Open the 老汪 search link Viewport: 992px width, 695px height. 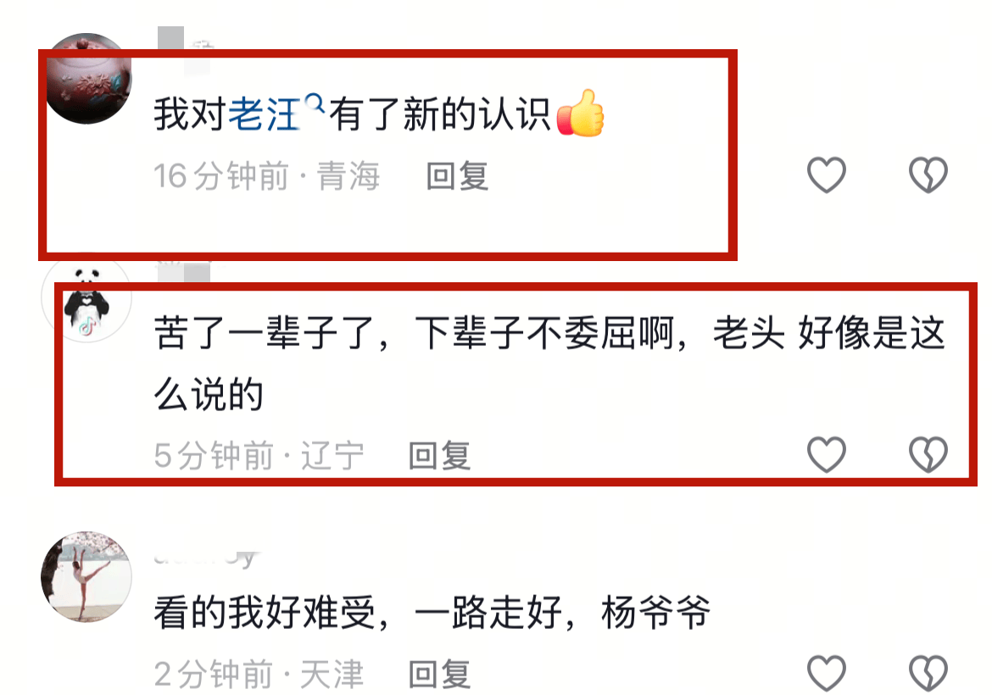pos(263,114)
